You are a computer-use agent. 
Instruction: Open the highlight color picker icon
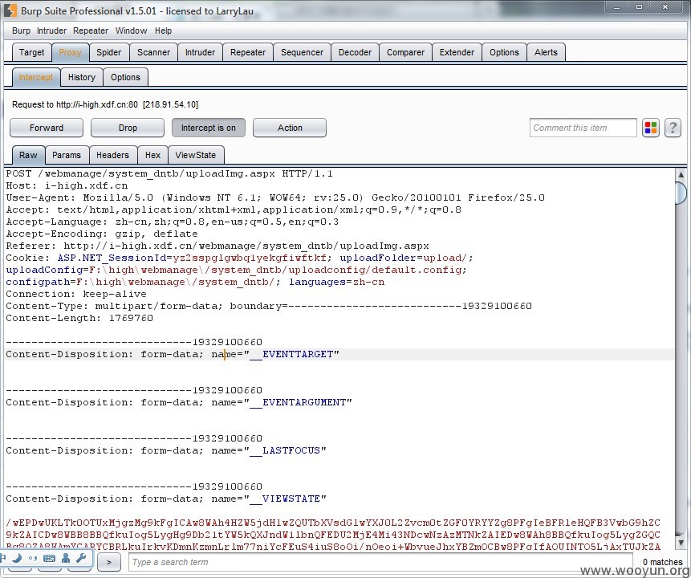coord(650,128)
